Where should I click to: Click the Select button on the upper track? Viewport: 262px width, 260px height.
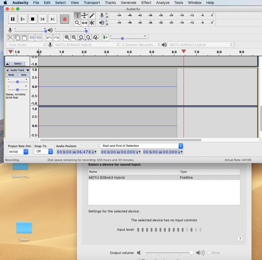[x=18, y=63]
